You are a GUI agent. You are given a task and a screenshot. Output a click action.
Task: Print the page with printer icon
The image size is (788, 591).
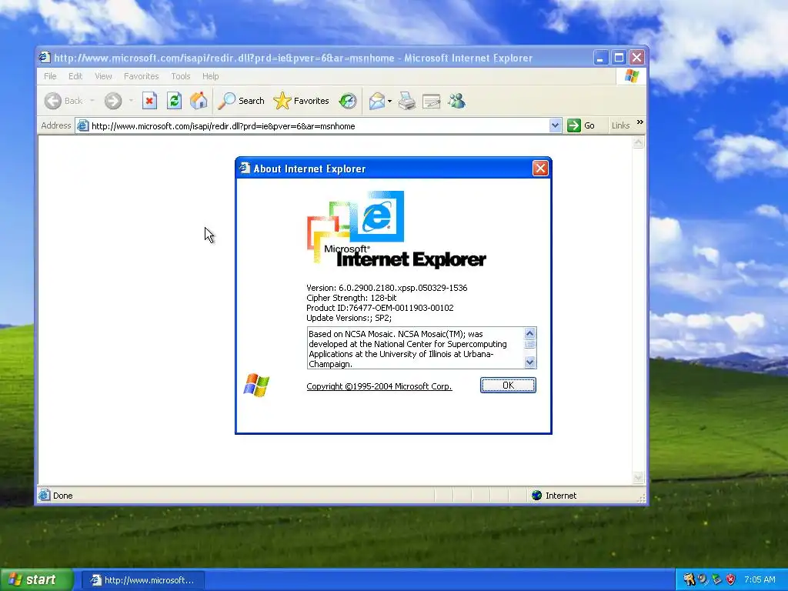pos(407,101)
